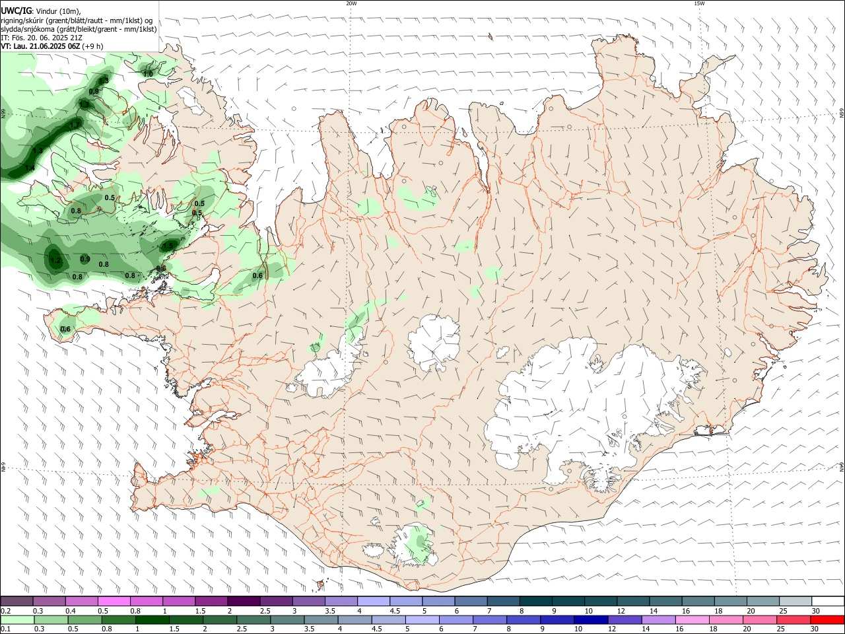This screenshot has height=634, width=845.
Task: Pick the white 30 swatch in the top legend row
Action: tap(827, 602)
